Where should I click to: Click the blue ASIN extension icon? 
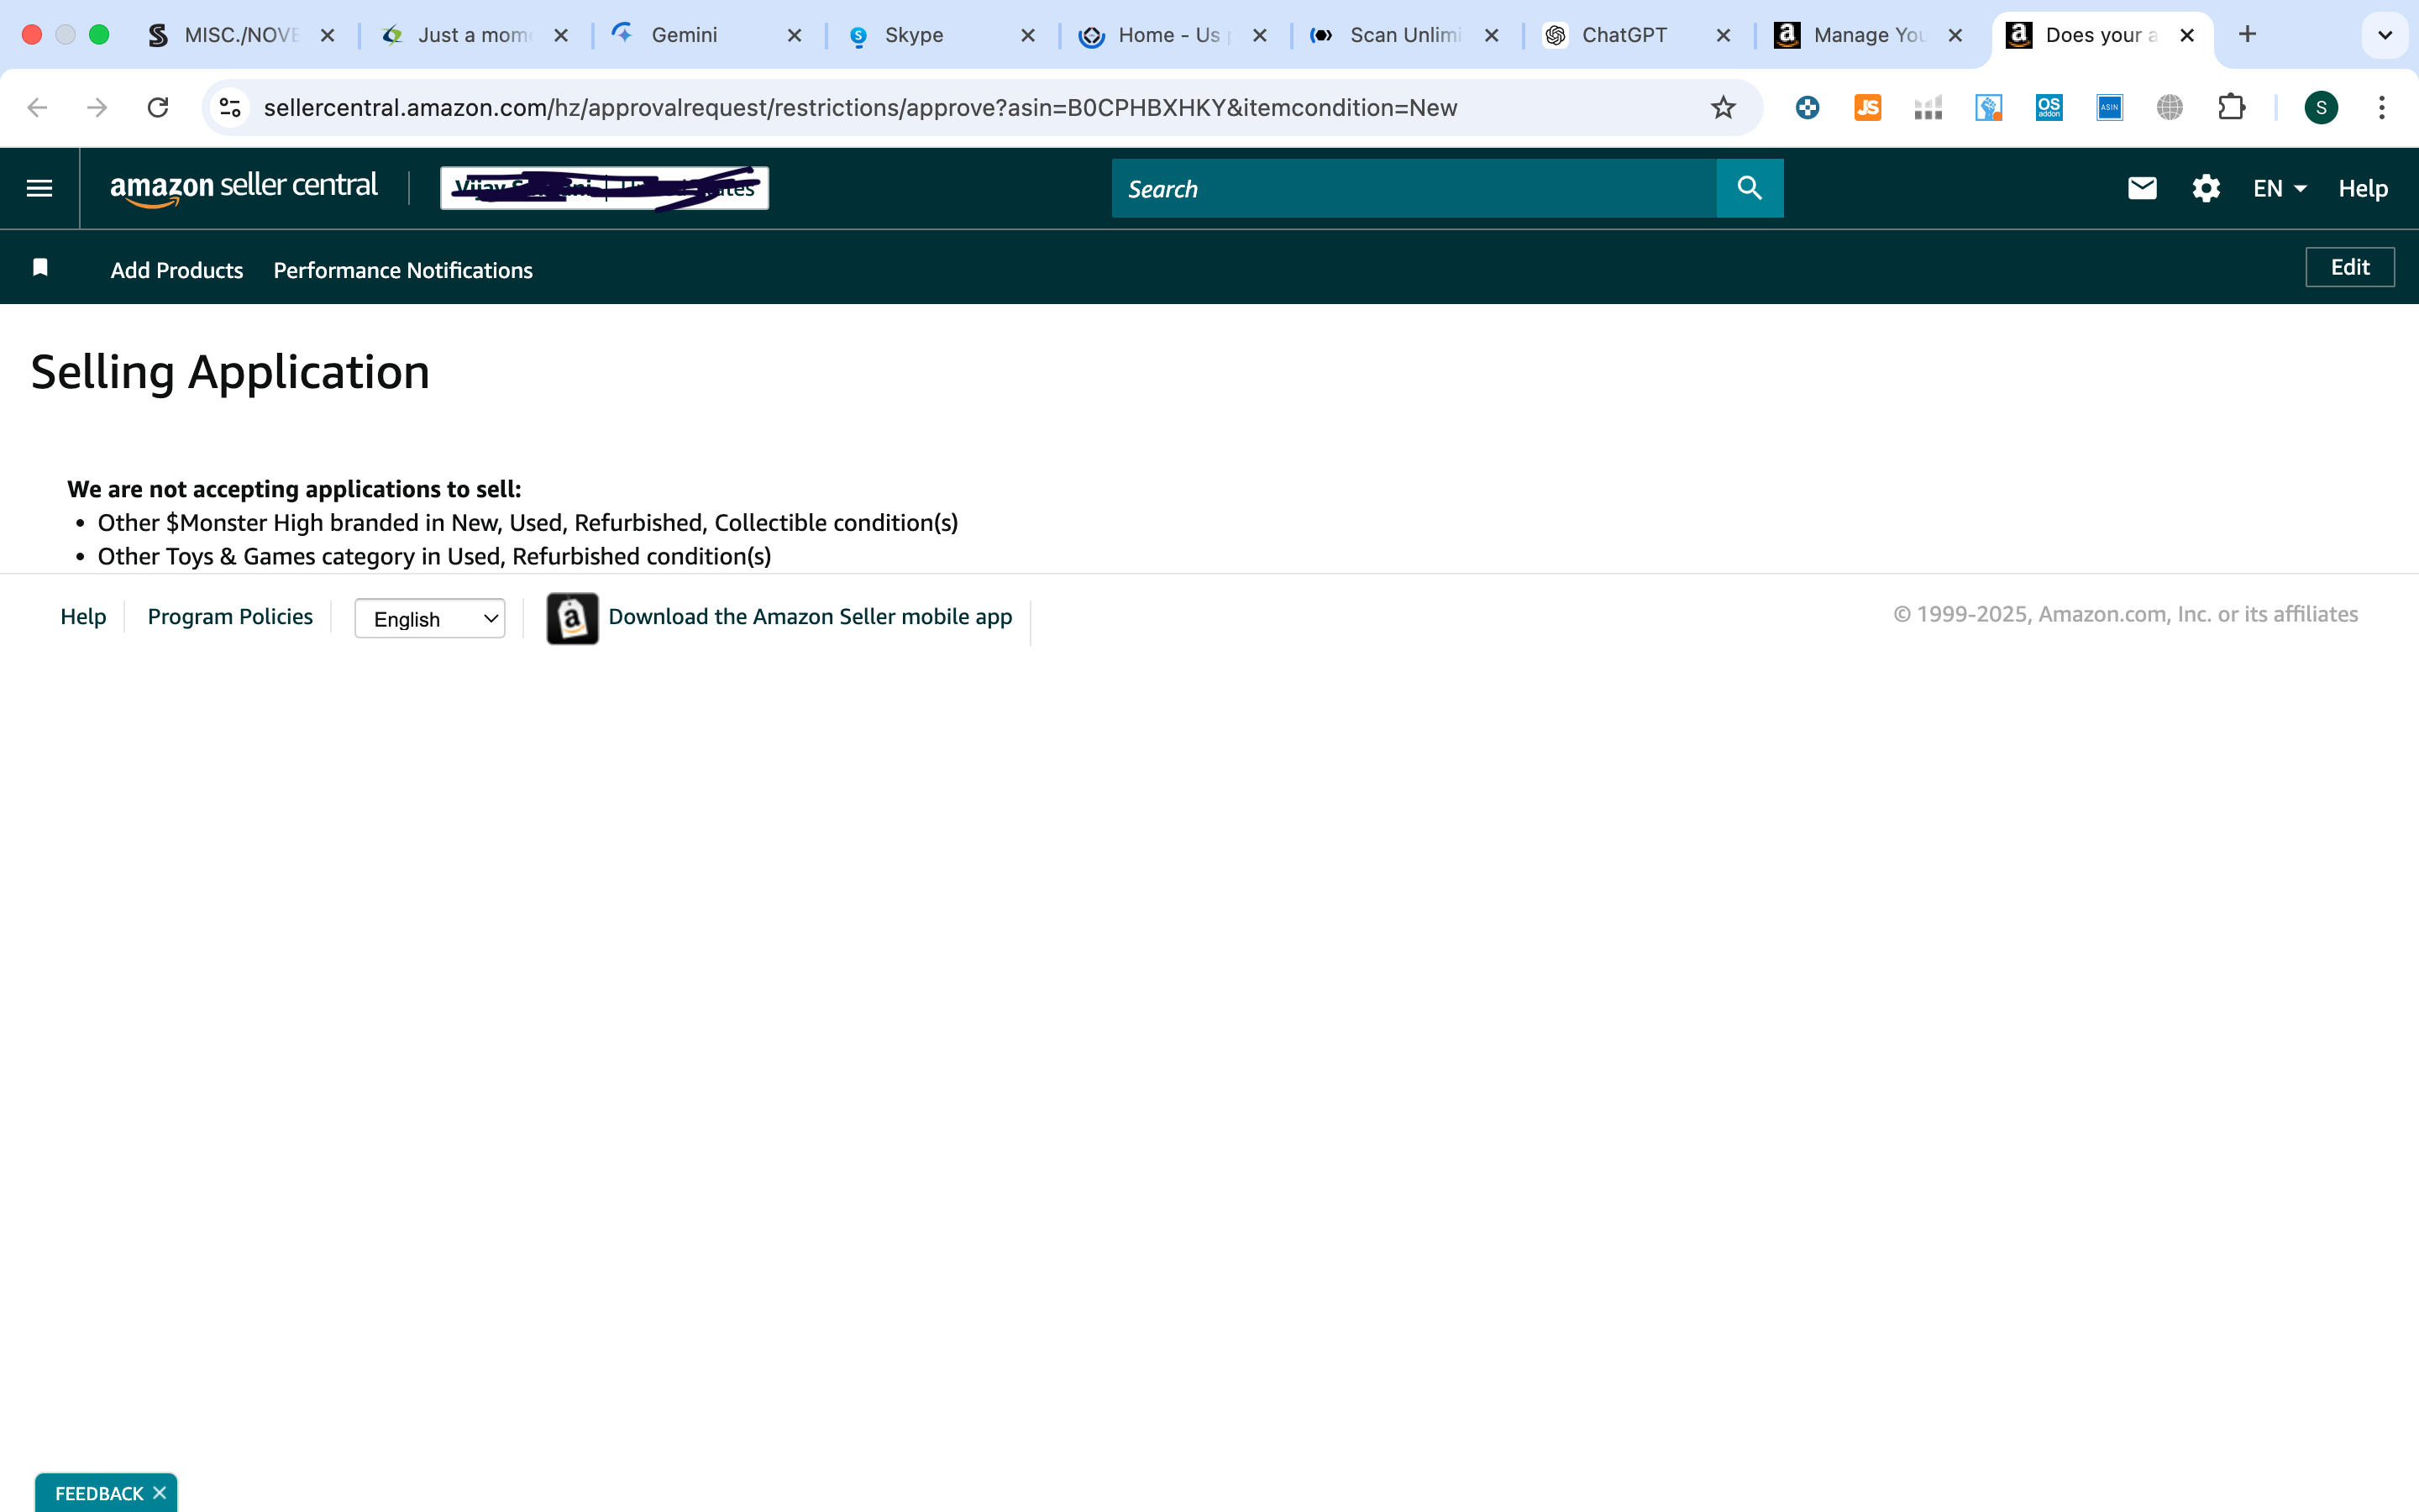(x=2109, y=107)
